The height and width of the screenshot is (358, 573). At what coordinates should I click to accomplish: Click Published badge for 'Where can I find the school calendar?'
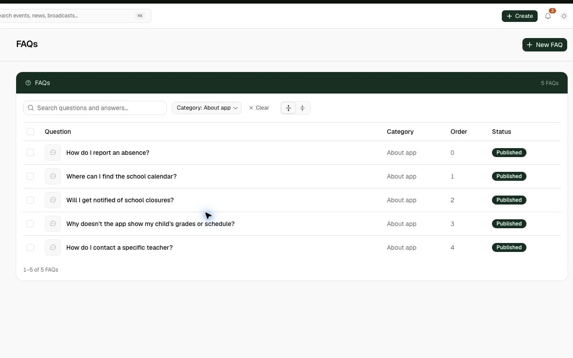click(x=509, y=176)
